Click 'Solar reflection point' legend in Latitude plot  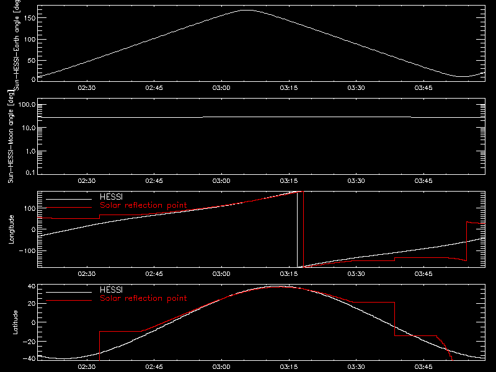tap(143, 298)
